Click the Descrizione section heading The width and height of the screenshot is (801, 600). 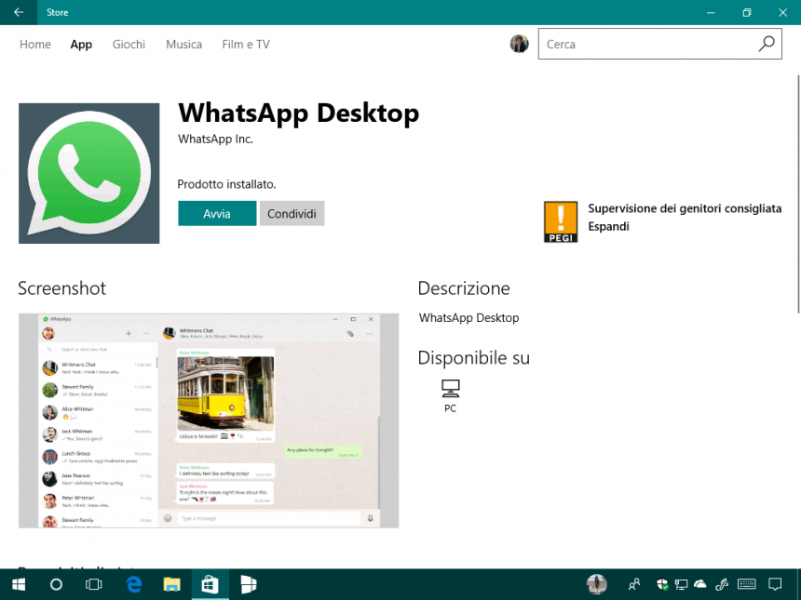pos(464,288)
